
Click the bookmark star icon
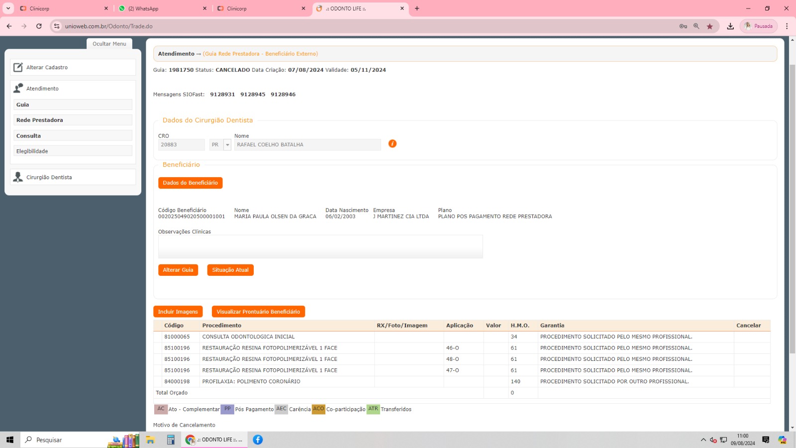tap(710, 26)
